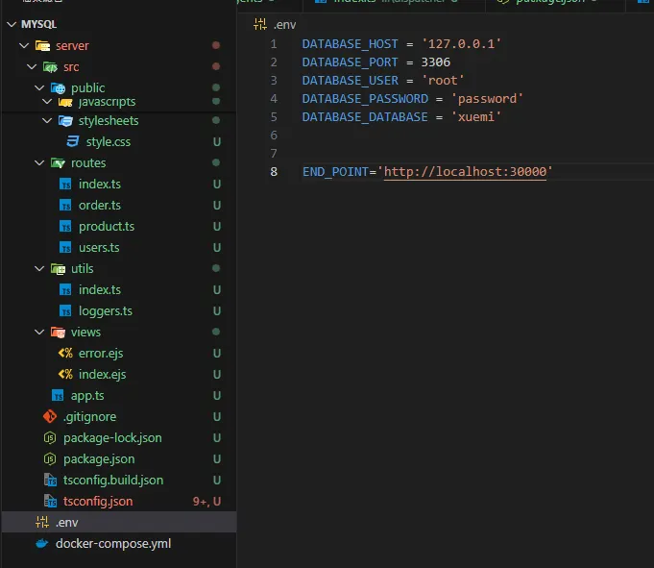Click the TS icon beside users.ts
Image resolution: width=654 pixels, height=568 pixels.
pos(65,248)
